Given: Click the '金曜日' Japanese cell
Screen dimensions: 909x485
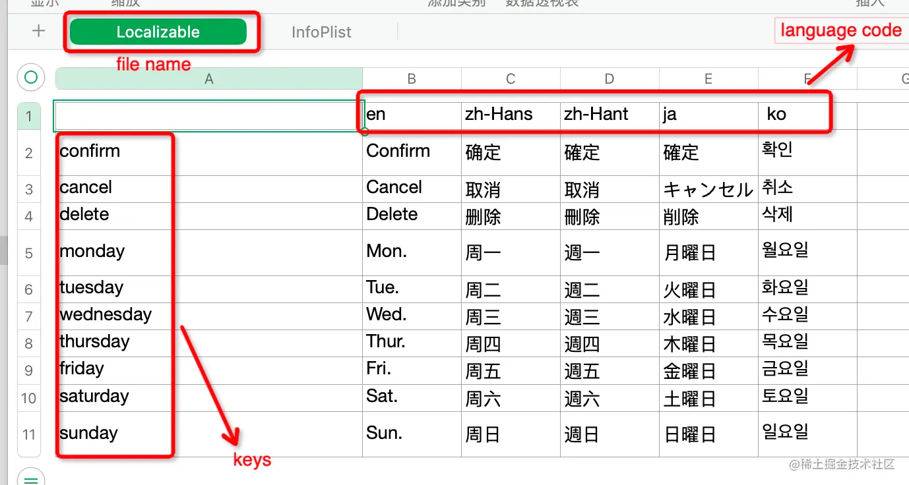Looking at the screenshot, I should coord(708,370).
